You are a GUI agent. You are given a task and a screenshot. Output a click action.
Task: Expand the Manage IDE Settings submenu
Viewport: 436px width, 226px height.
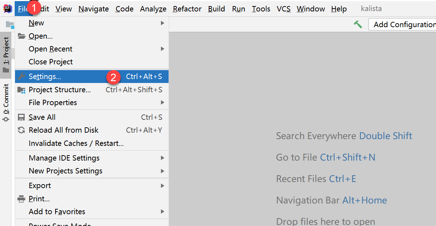162,158
